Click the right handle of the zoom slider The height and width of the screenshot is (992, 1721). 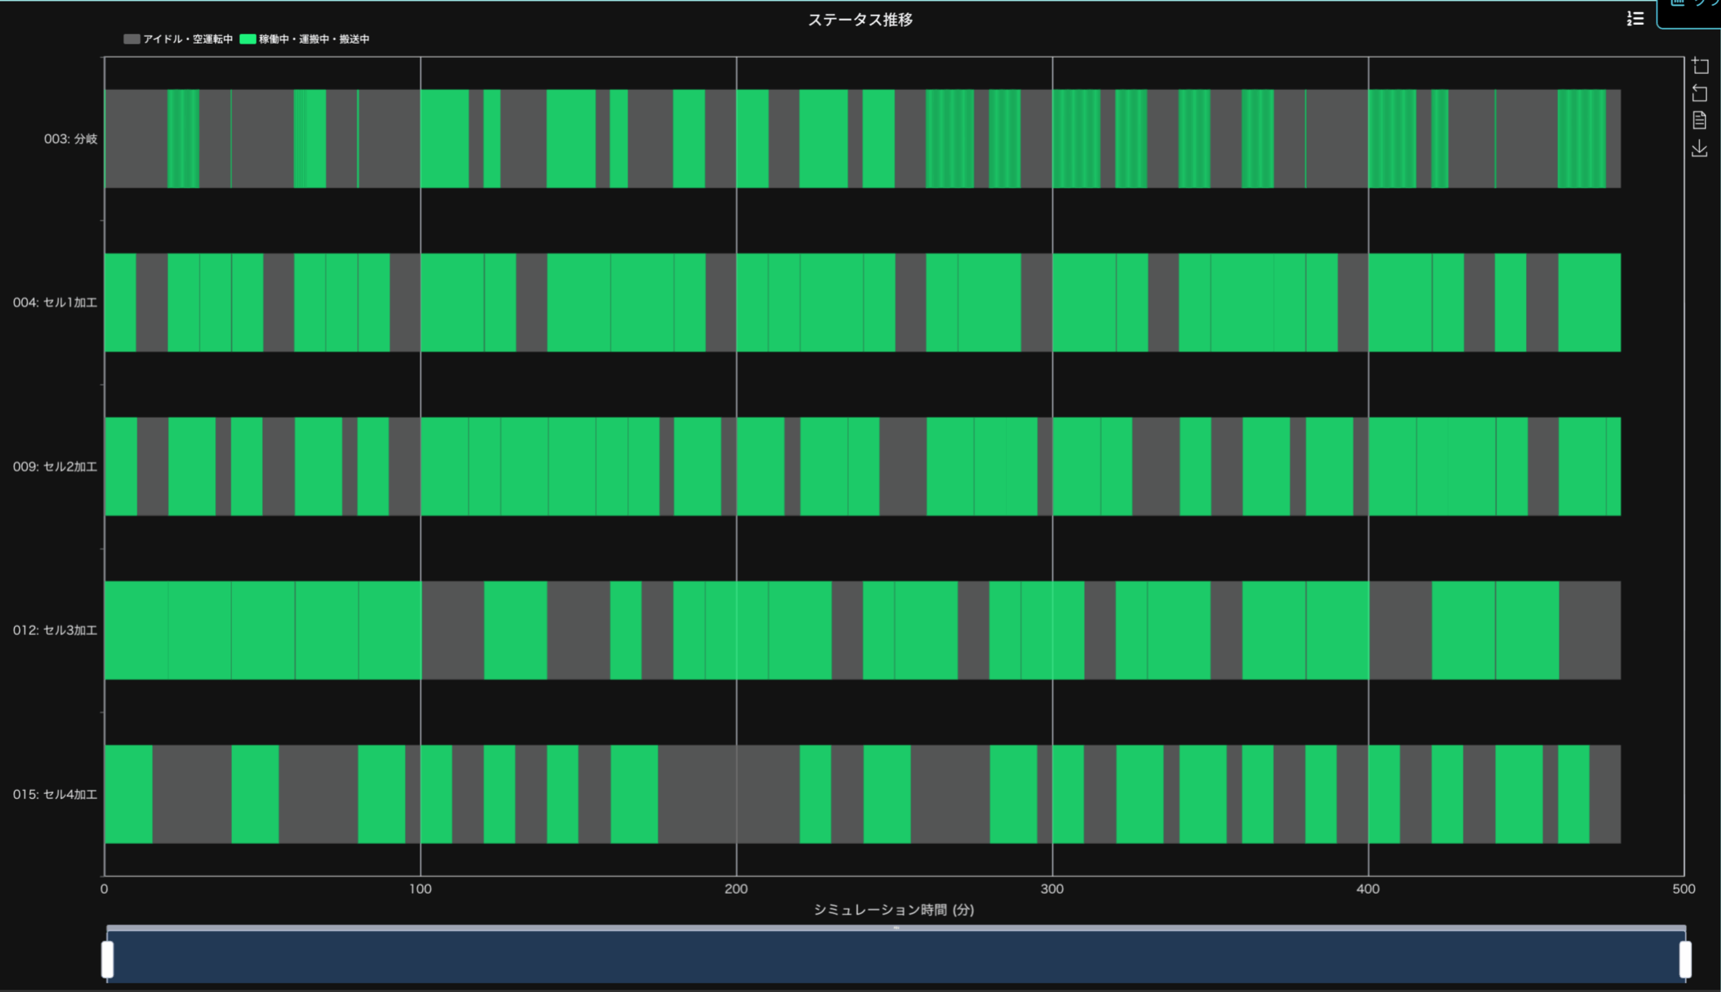(x=1685, y=959)
